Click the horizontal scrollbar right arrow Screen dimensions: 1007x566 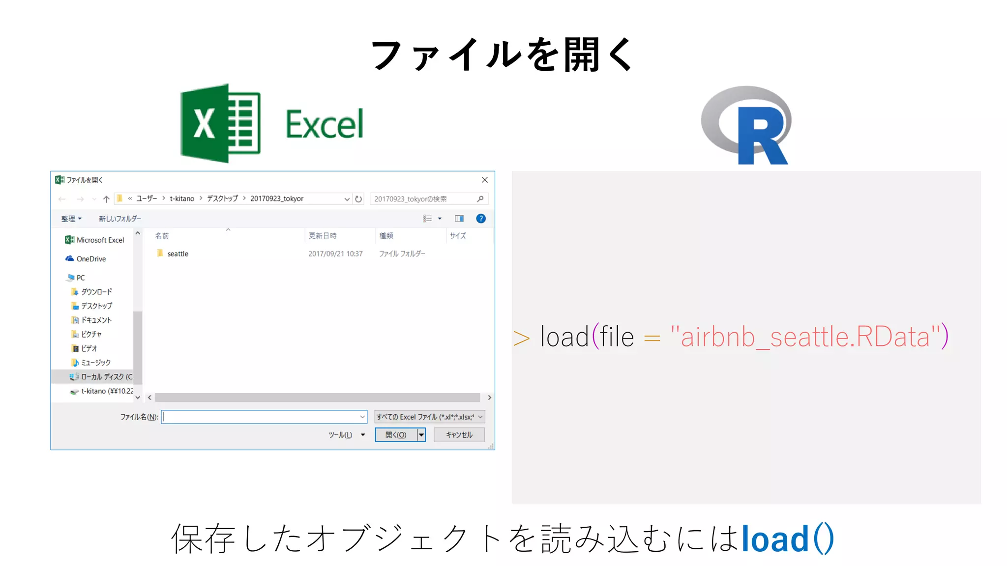489,397
